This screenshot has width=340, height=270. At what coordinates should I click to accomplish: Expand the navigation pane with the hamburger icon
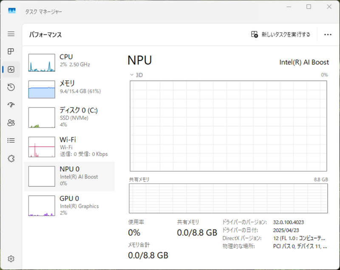[11, 34]
